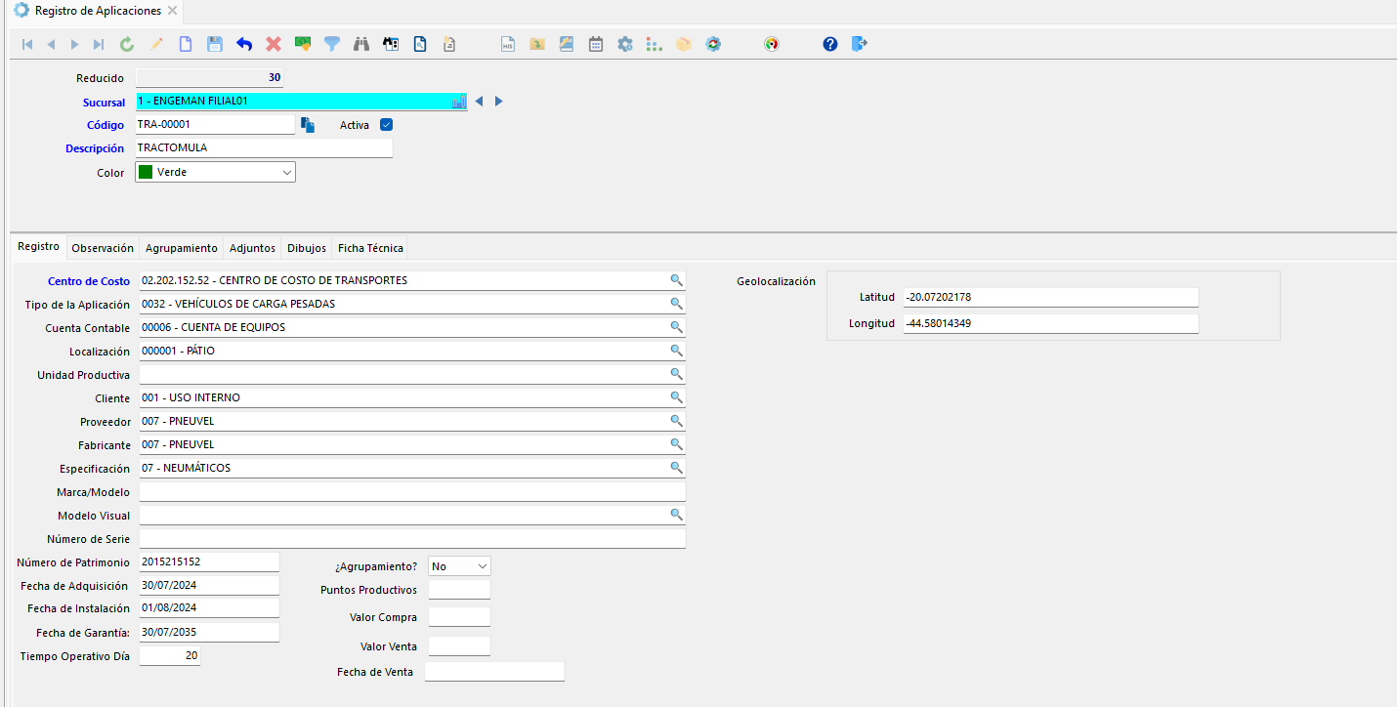The width and height of the screenshot is (1397, 707).
Task: Save record with the floppy disk icon
Action: 215,44
